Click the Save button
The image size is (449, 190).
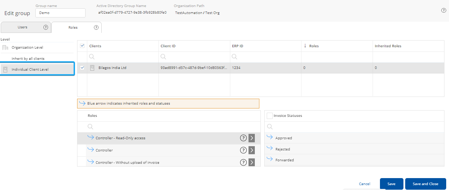click(x=391, y=184)
